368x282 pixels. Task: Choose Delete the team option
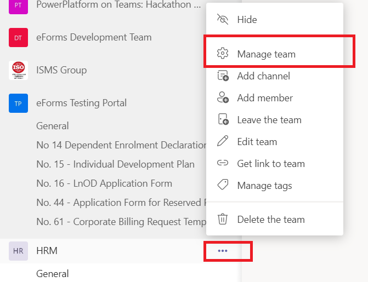[x=275, y=220]
